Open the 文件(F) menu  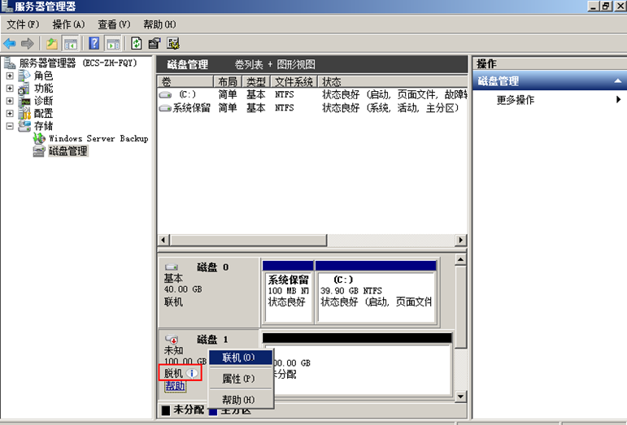pyautogui.click(x=24, y=24)
